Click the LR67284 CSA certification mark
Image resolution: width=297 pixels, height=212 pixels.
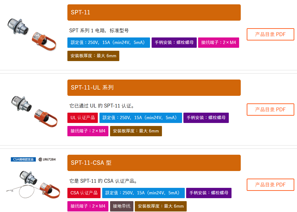coord(47,159)
